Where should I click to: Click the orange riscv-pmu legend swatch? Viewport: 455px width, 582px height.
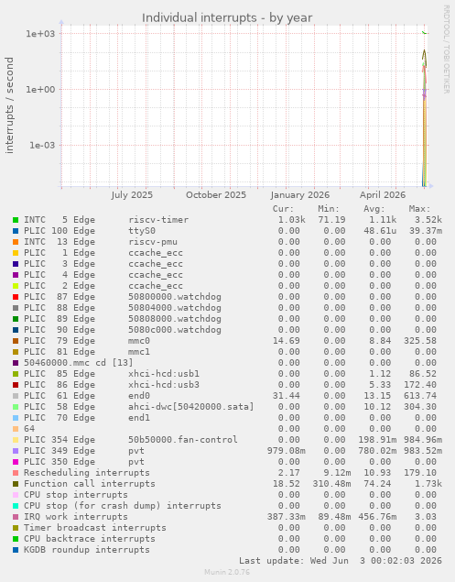pos(16,242)
